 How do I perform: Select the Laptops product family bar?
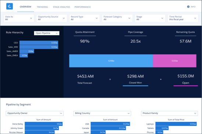176,124
